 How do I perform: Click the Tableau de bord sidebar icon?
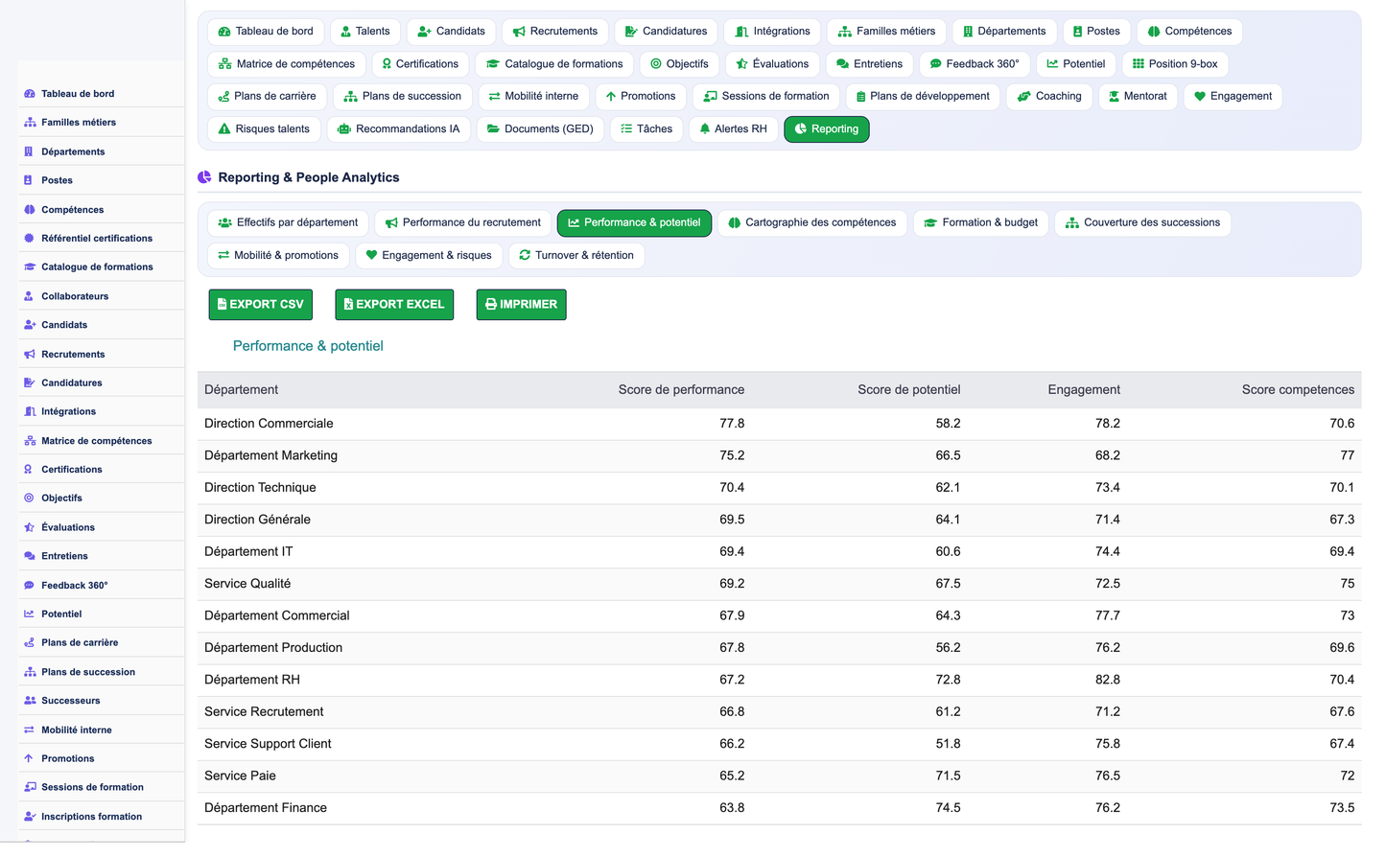point(30,94)
